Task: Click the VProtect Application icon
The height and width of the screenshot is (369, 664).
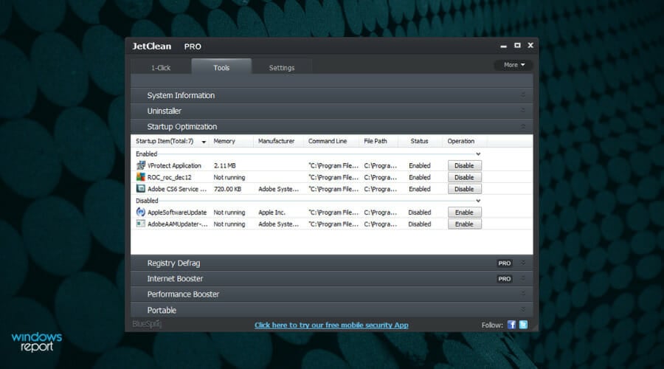Action: point(141,165)
